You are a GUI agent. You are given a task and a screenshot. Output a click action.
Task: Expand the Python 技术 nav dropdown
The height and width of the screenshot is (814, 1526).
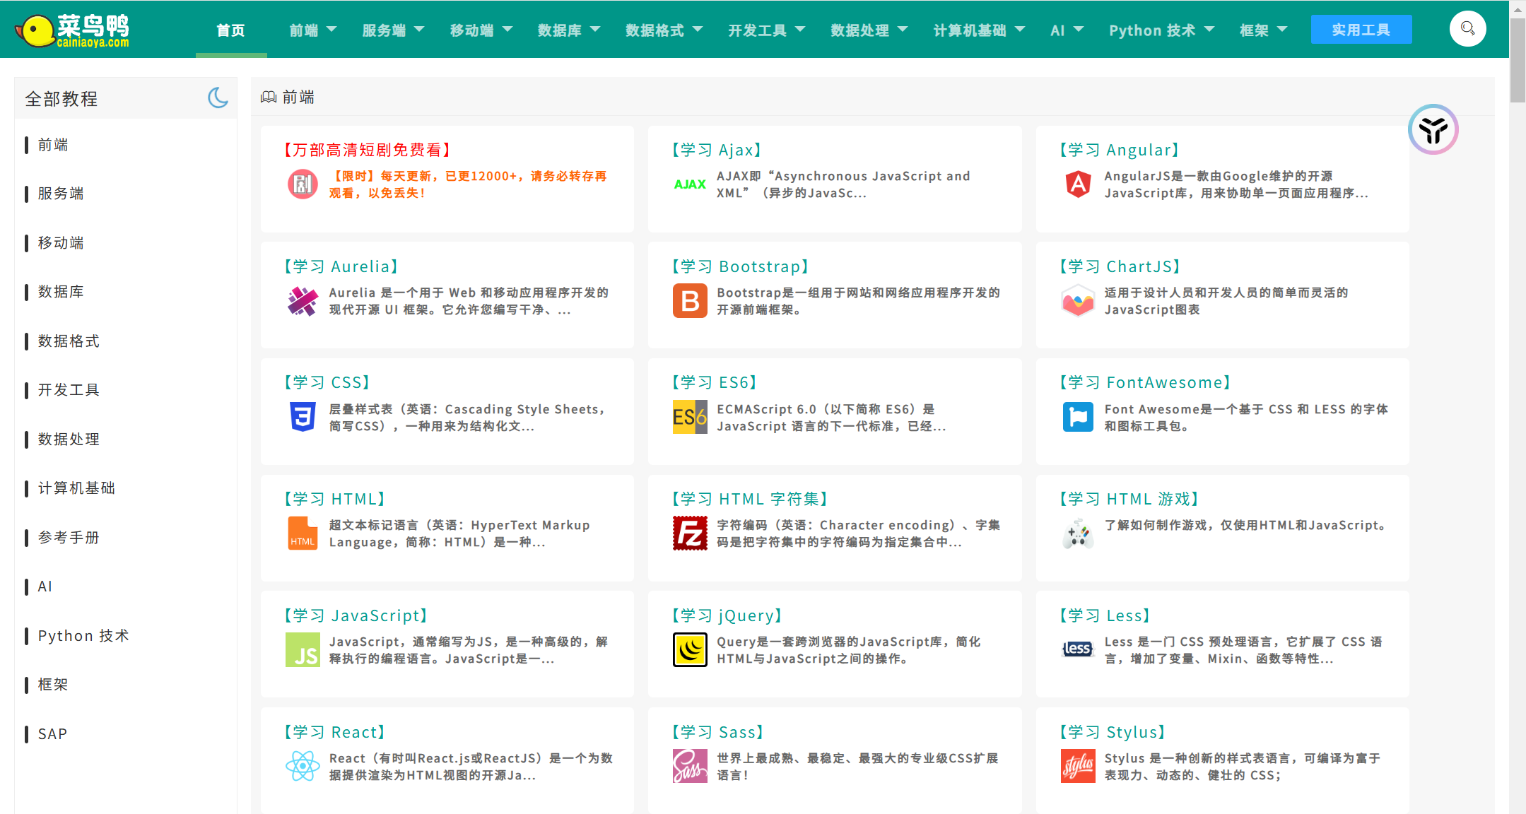[x=1161, y=30]
